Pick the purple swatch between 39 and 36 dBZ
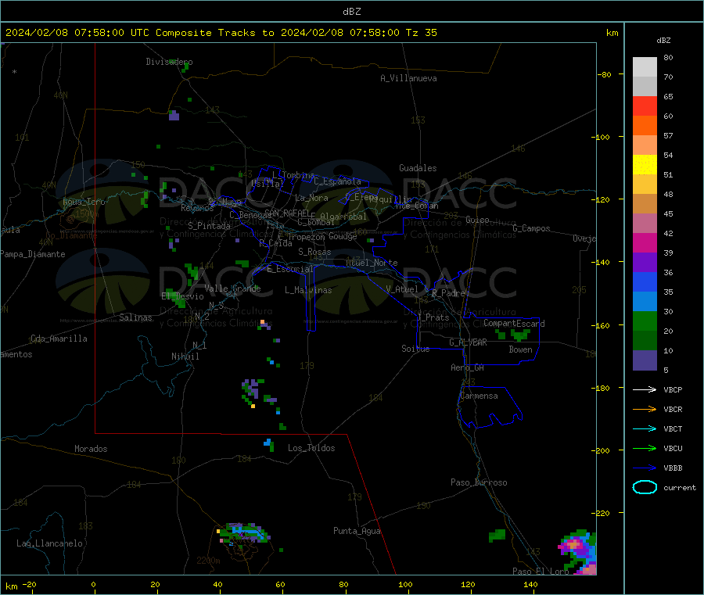 pos(645,263)
